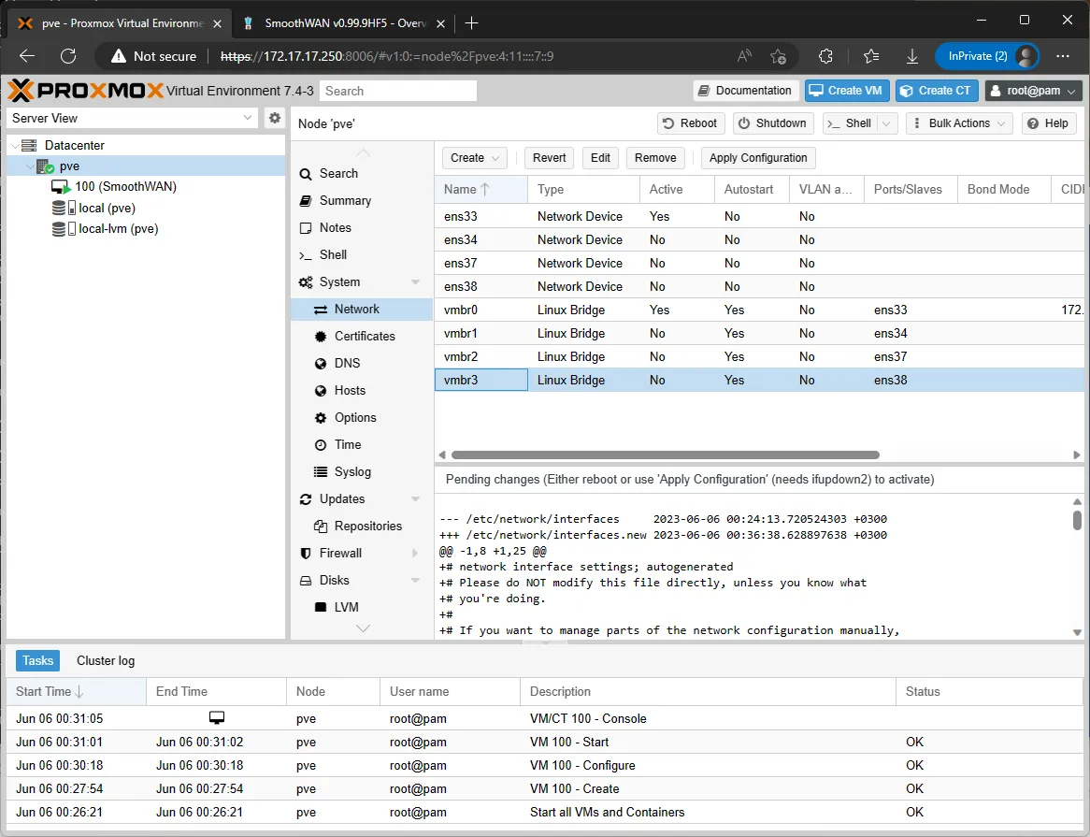The height and width of the screenshot is (837, 1090).
Task: Switch to the Cluster log tab
Action: coord(106,660)
